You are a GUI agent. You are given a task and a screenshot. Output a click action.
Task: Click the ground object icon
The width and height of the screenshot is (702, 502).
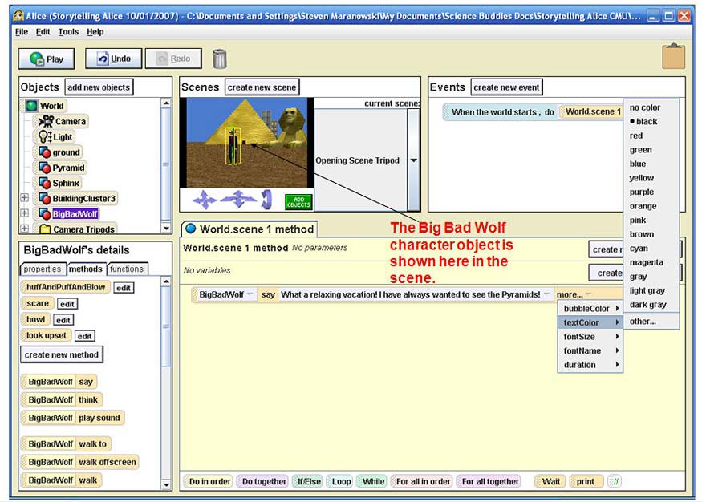tap(45, 152)
